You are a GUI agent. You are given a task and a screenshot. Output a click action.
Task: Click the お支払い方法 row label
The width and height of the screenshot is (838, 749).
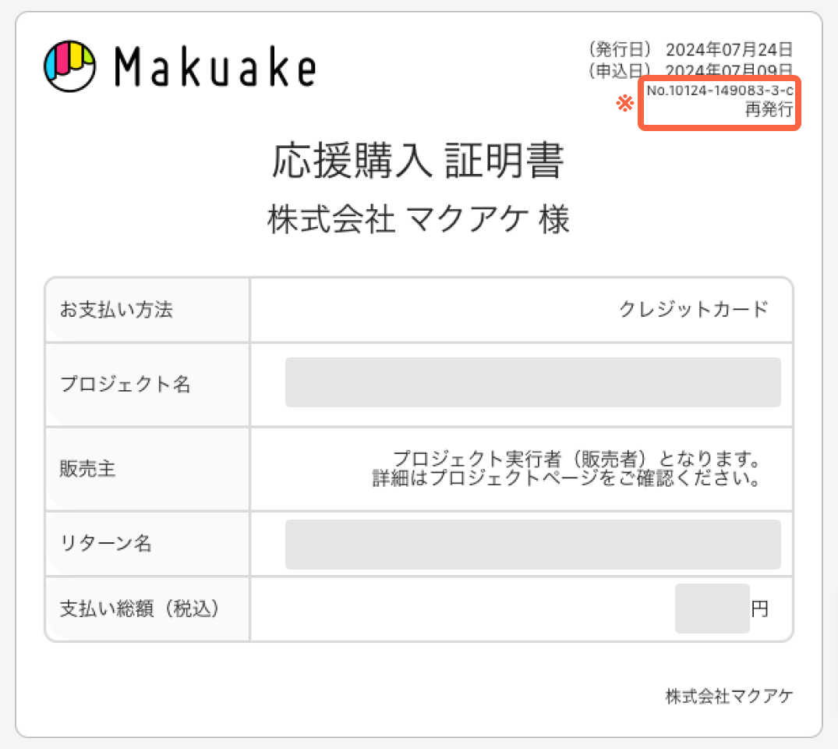coord(116,309)
